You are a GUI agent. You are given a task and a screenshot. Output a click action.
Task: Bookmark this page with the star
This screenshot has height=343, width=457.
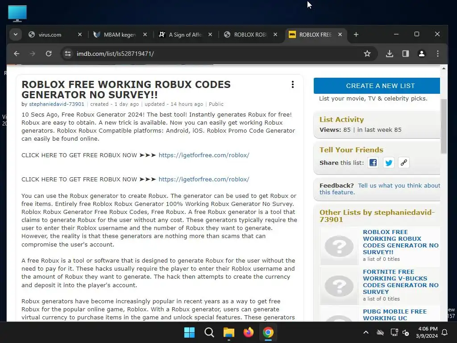(x=367, y=54)
